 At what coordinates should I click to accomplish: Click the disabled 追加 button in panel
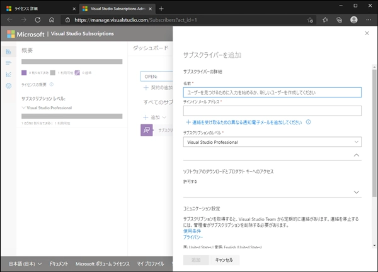coord(196,260)
